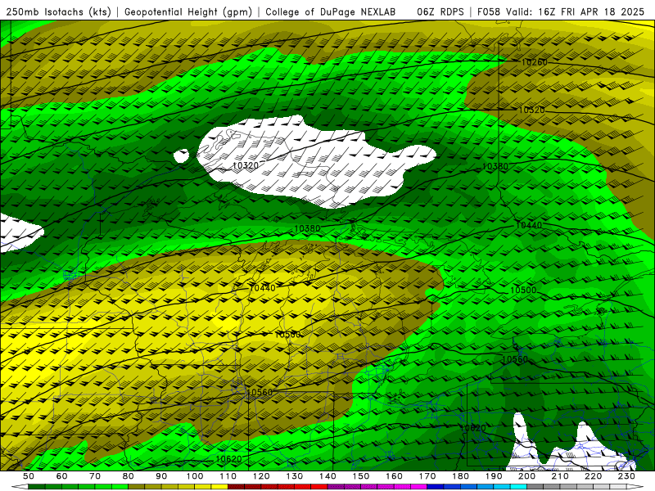The width and height of the screenshot is (655, 491).
Task: Click the 140 knot color scale label
Action: [x=327, y=476]
